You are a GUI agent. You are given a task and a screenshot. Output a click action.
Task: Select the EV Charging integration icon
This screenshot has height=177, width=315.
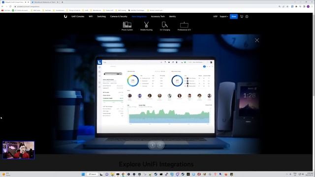pyautogui.click(x=165, y=26)
